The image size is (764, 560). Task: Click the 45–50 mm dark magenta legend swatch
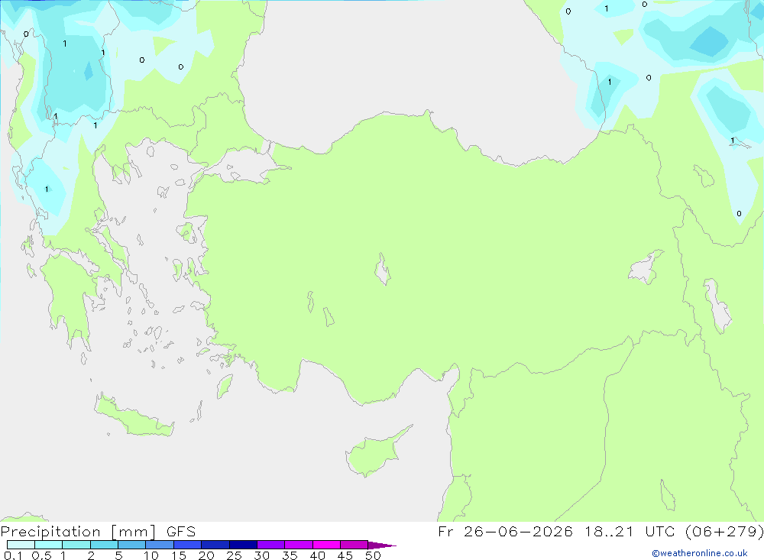pos(354,545)
